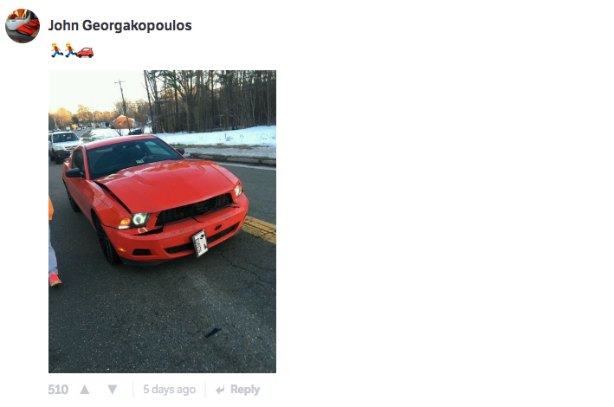Viewport: 614px width, 407px height.
Task: Open the John Georgakopoulos username link
Action: [120, 25]
